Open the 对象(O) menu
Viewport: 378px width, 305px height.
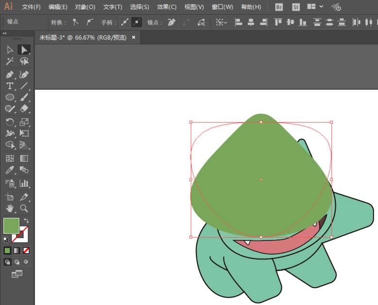point(85,7)
